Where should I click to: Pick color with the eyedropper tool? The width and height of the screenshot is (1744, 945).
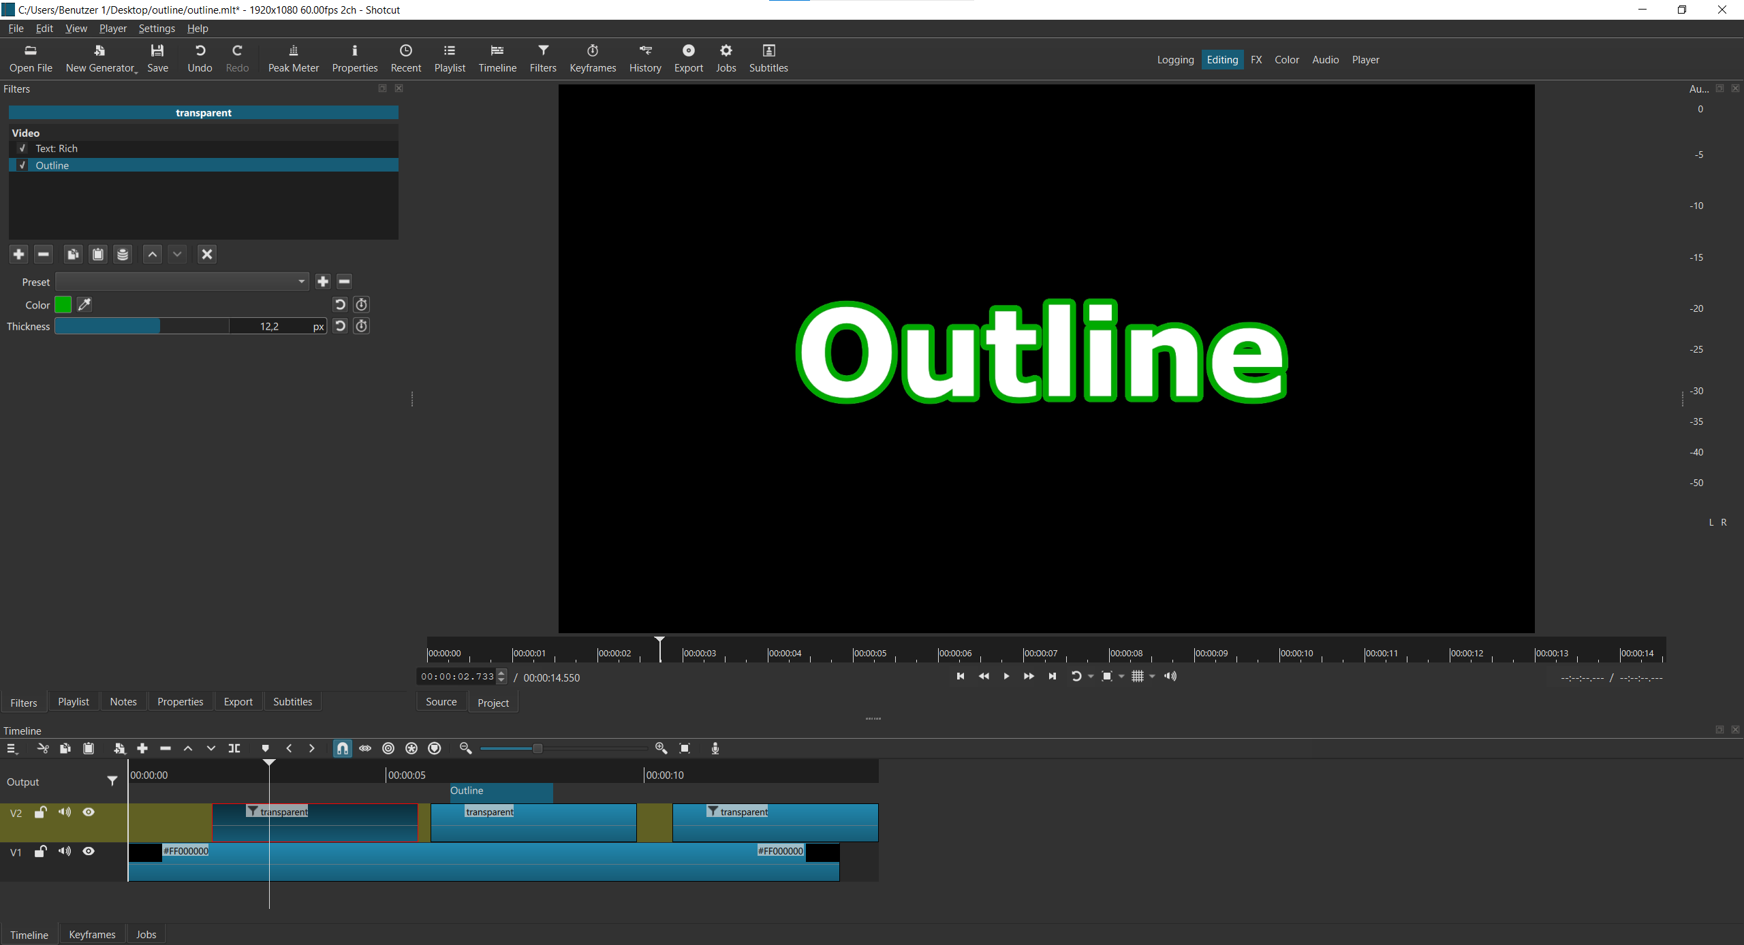pos(84,304)
